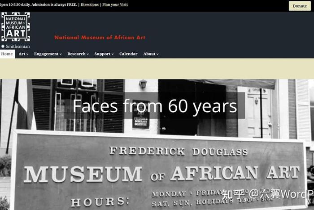Click the Frederick Douglass museum sign photo
Image resolution: width=314 pixels, height=210 pixels.
tap(157, 145)
